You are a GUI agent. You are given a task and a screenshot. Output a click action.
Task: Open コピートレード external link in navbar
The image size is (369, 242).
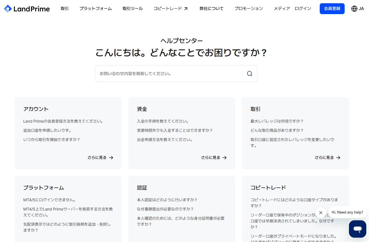171,9
